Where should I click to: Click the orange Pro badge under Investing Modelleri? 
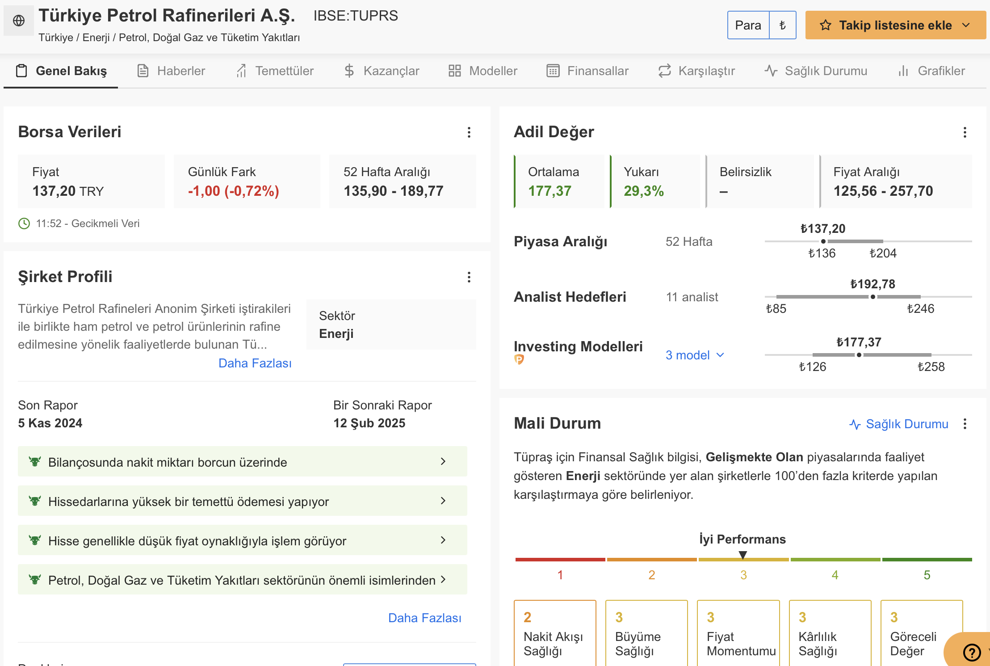point(519,359)
